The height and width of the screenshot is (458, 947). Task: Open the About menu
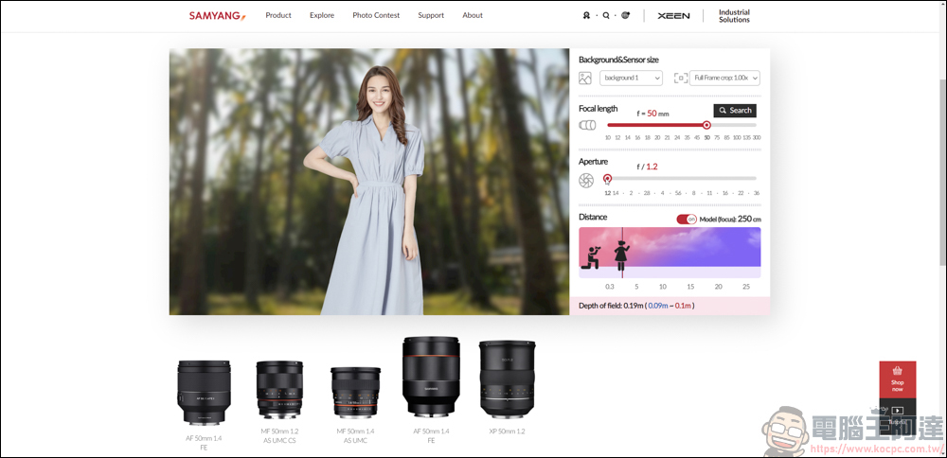coord(473,16)
